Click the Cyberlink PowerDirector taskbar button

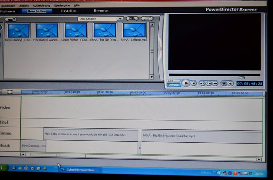(x=81, y=170)
